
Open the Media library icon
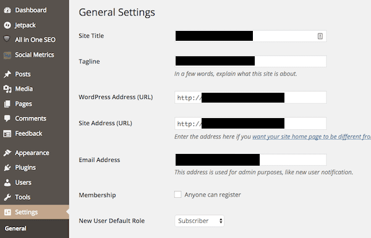7,89
